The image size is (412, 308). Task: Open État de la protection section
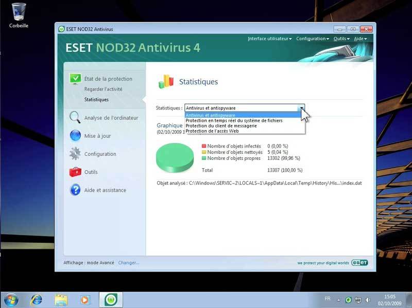point(108,79)
